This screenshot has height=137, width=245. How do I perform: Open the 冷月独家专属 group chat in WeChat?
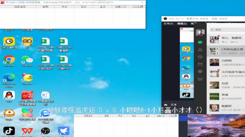point(226,74)
